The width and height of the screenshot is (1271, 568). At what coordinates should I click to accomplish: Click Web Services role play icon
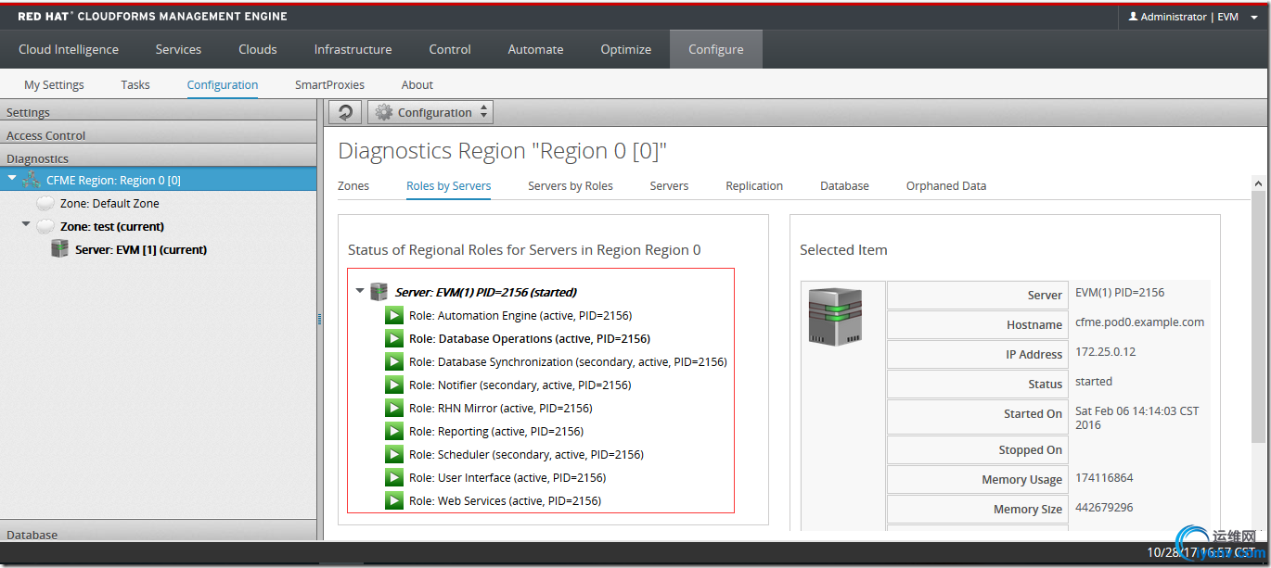pos(394,500)
